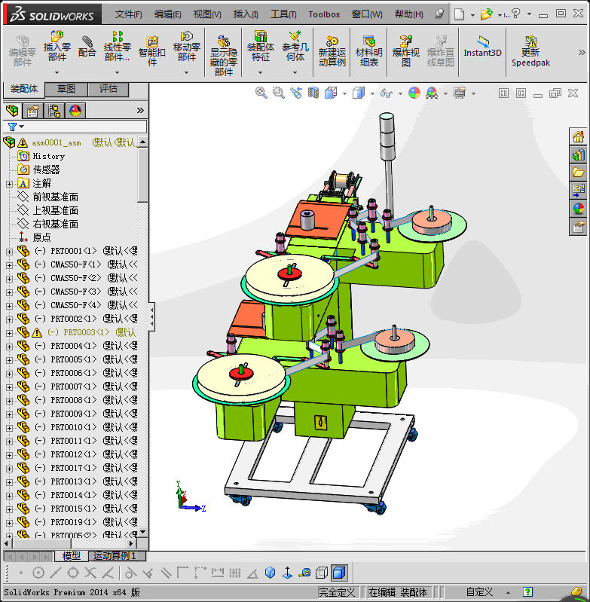Expand PRT0001<1> tree node

pyautogui.click(x=9, y=252)
